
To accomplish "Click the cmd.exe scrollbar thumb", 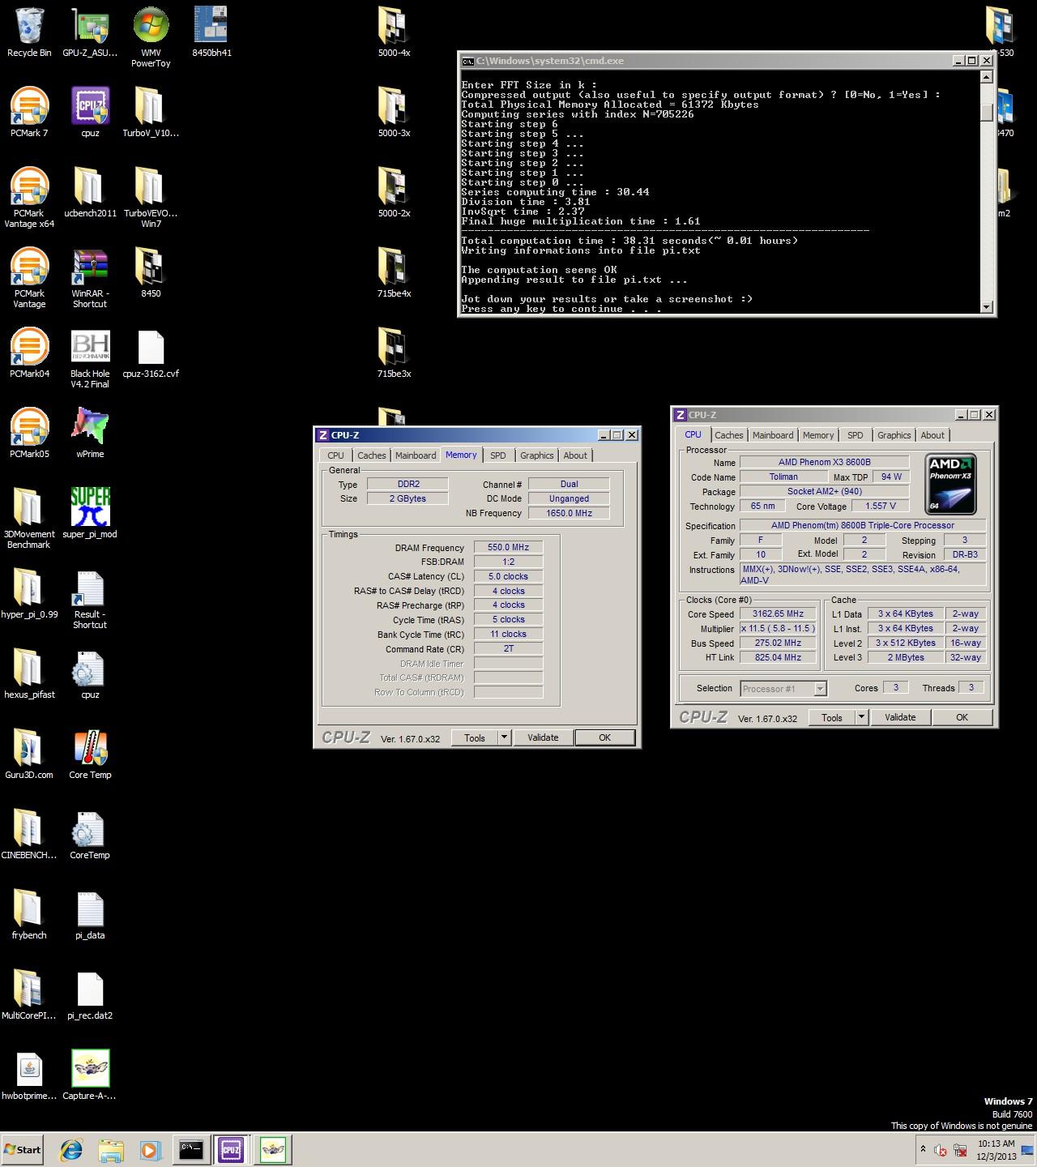I will [986, 111].
